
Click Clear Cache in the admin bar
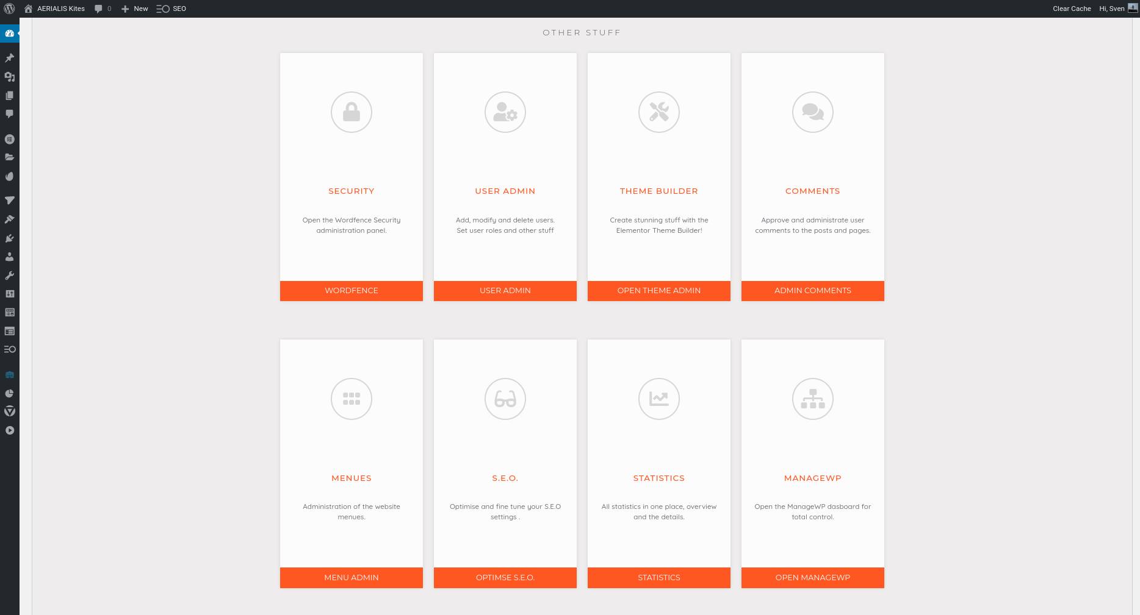(1072, 9)
